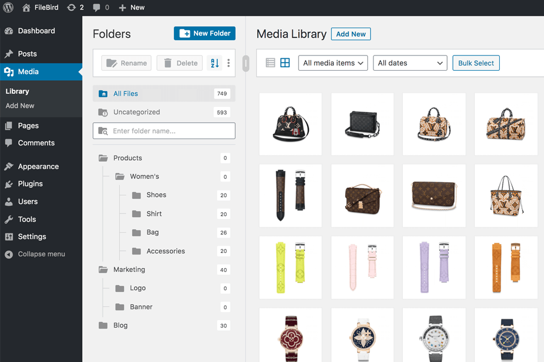
Task: Click the Marketing folder icon to toggle it
Action: coord(103,269)
